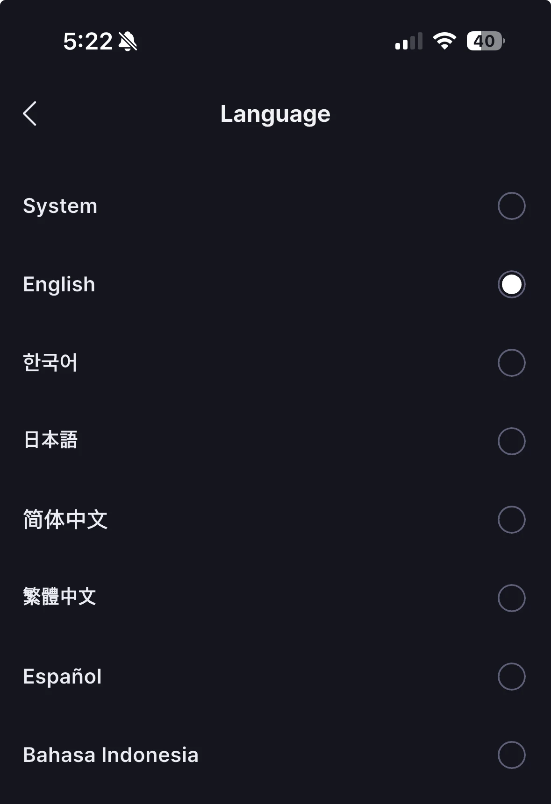Image resolution: width=551 pixels, height=804 pixels.
Task: Tap the silent mode bell icon
Action: 128,42
